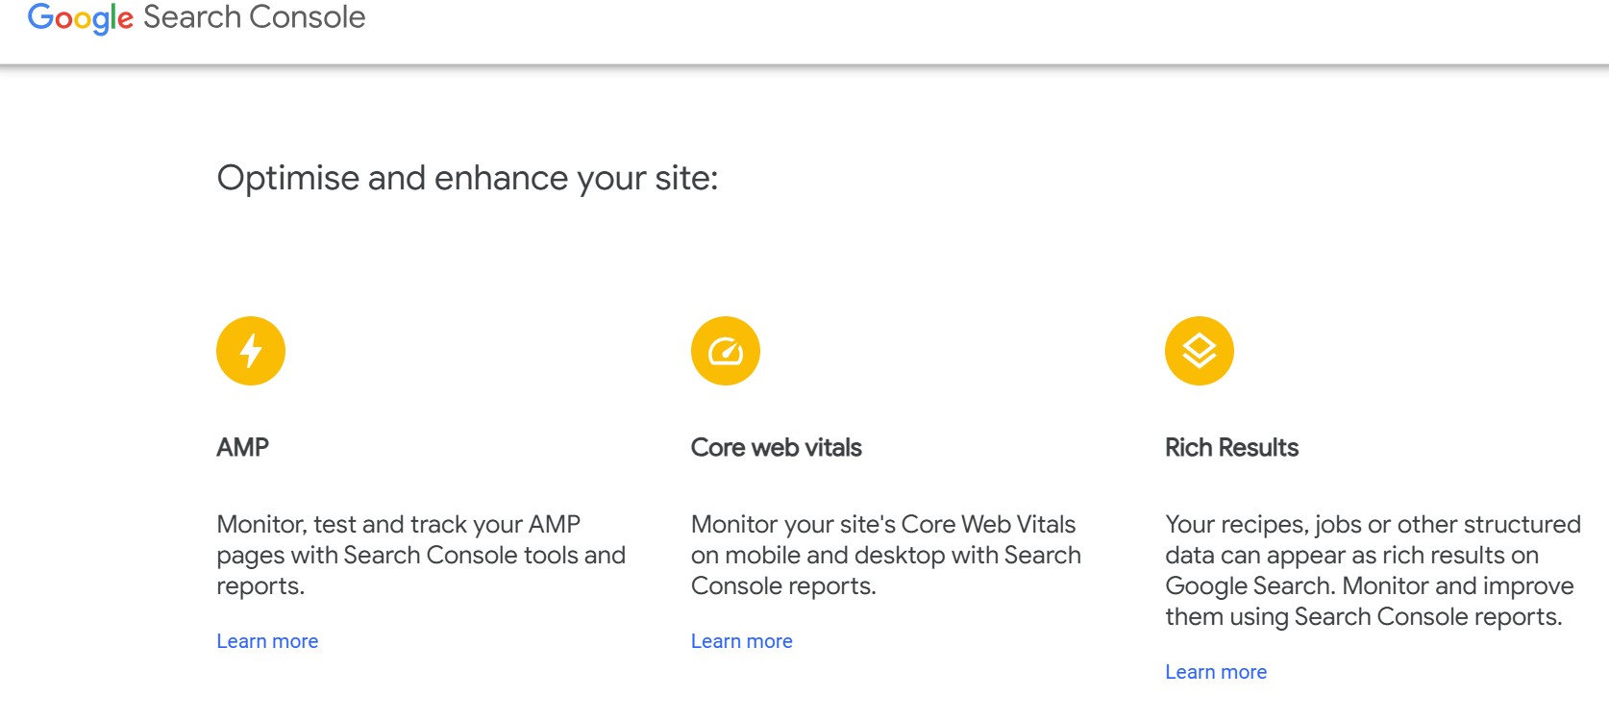Open Learn more link under AMP
Image resolution: width=1609 pixels, height=721 pixels.
[x=267, y=641]
